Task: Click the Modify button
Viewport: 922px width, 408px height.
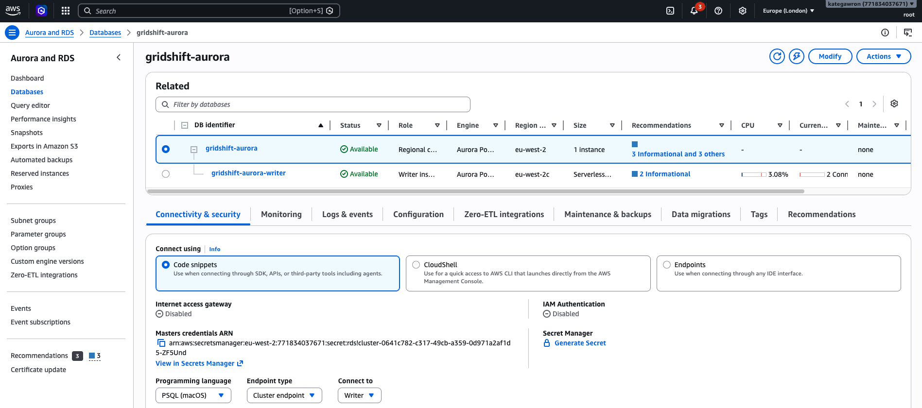Action: 830,56
